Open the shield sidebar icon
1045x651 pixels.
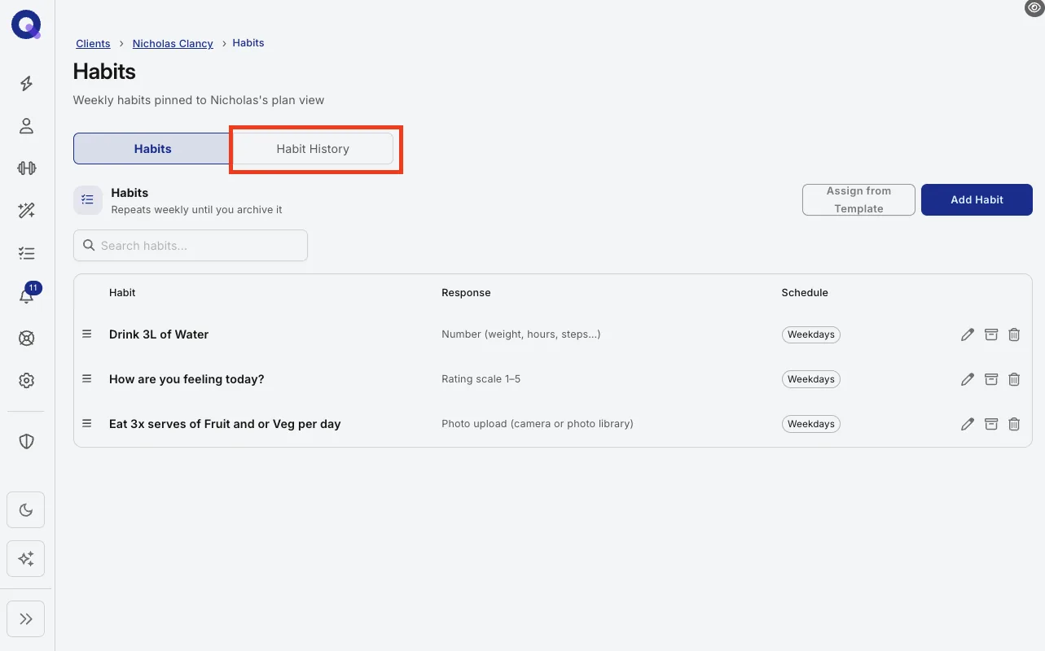pos(26,441)
